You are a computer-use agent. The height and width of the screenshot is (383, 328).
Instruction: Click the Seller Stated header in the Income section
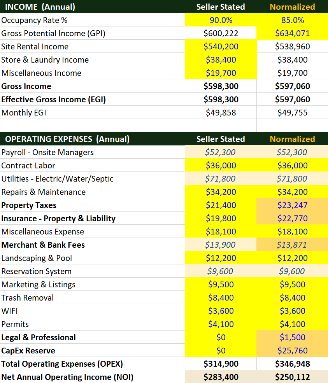(x=221, y=7)
